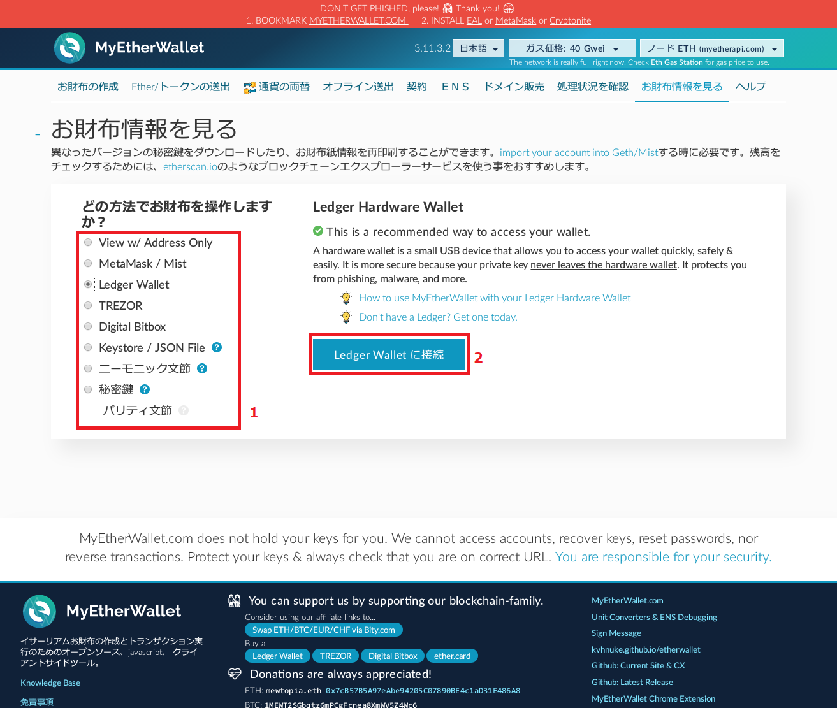Click the currency swap icon in navigation

coord(249,88)
